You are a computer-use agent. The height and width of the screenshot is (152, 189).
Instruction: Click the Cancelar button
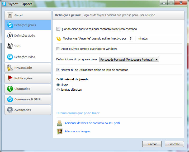tap(174, 144)
